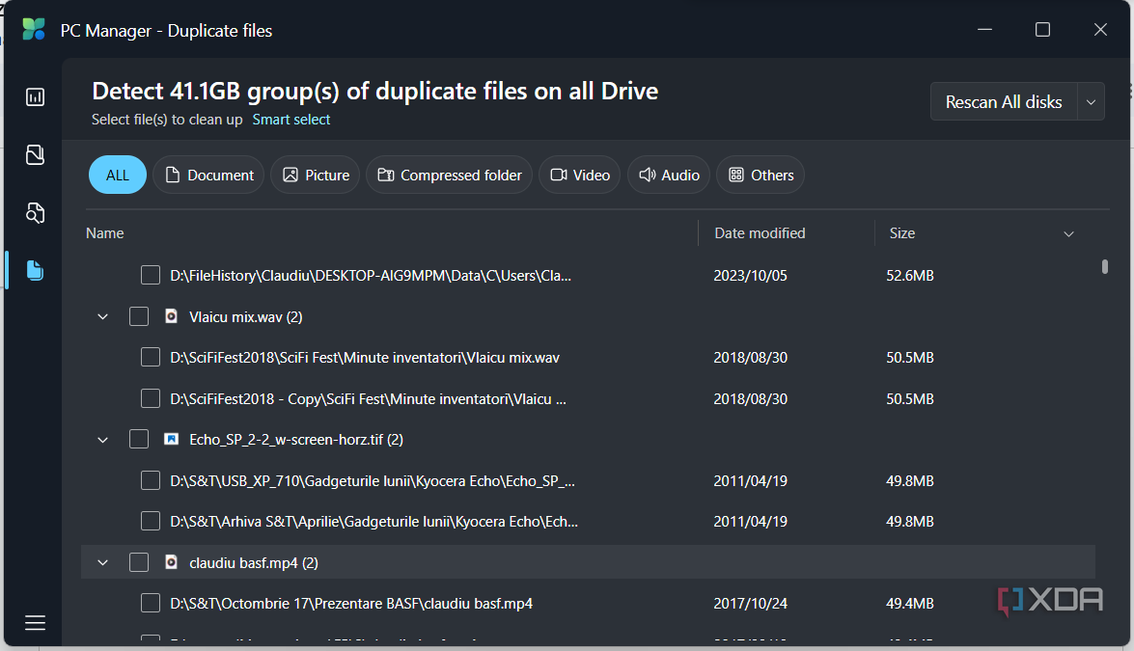The height and width of the screenshot is (651, 1134).
Task: Collapse the Echo_SP_2-2_w-screen-horz.tif group
Action: coord(102,439)
